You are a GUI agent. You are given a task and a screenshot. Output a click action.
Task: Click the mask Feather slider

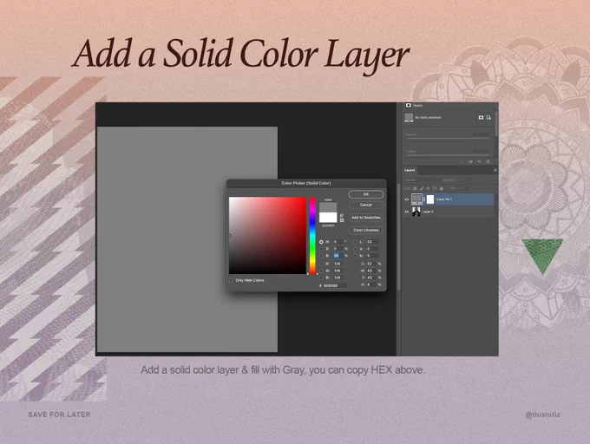448,155
